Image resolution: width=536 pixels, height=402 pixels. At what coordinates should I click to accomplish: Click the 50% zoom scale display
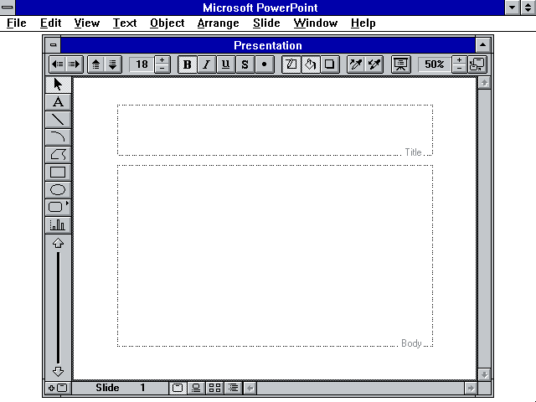[x=434, y=64]
